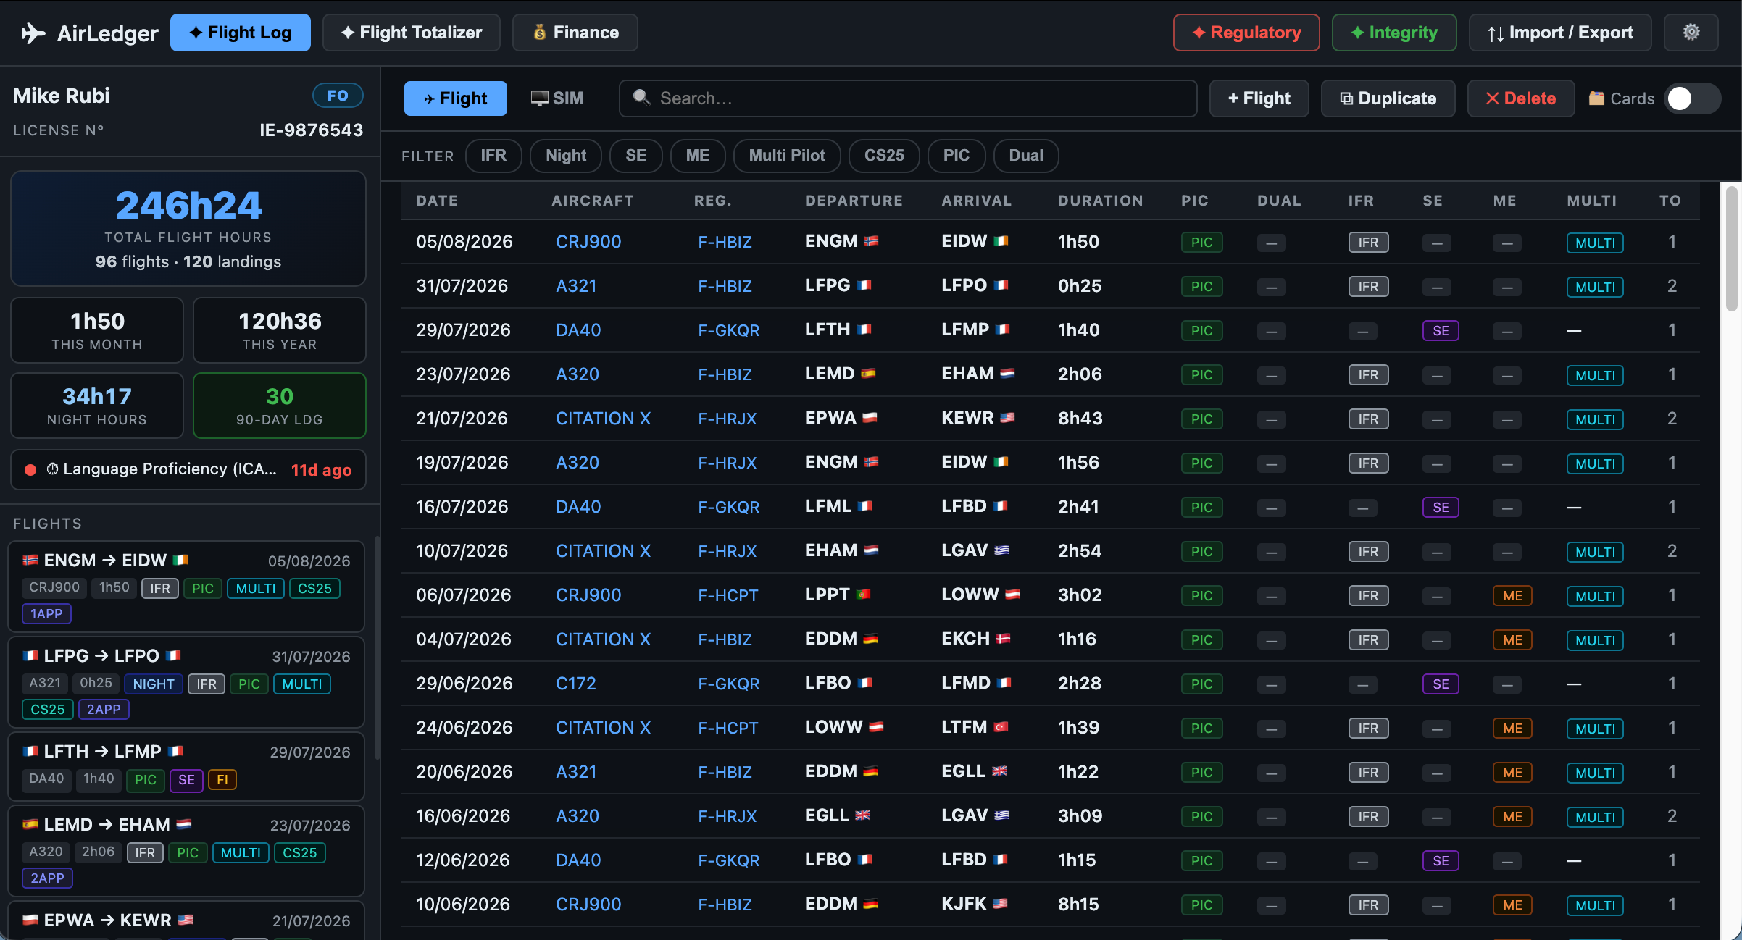Click the Ireland flag beside EIDW on 05/08/2026
This screenshot has width=1742, height=940.
(x=1001, y=241)
